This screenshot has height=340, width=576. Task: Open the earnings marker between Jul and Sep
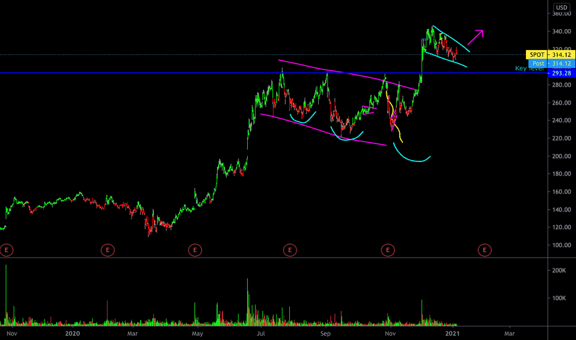pyautogui.click(x=290, y=250)
